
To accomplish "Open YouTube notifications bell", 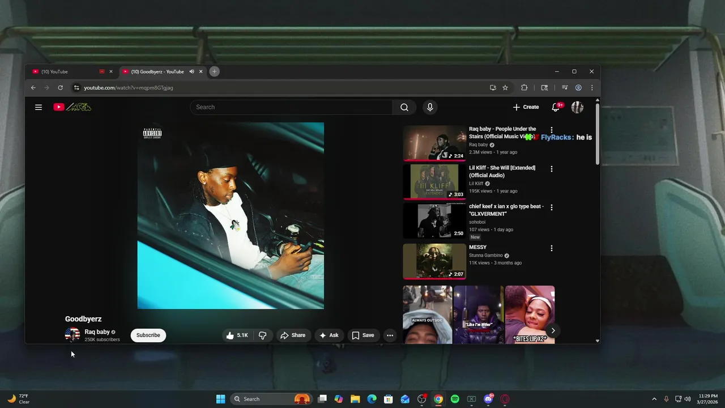I will tap(556, 107).
